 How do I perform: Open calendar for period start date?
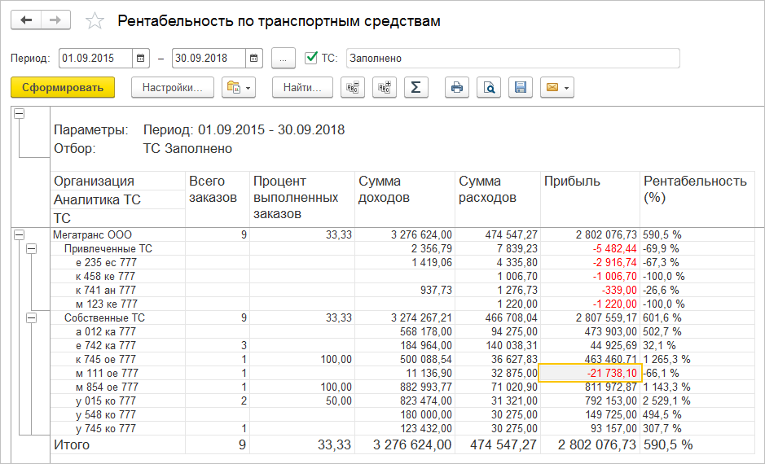click(141, 59)
